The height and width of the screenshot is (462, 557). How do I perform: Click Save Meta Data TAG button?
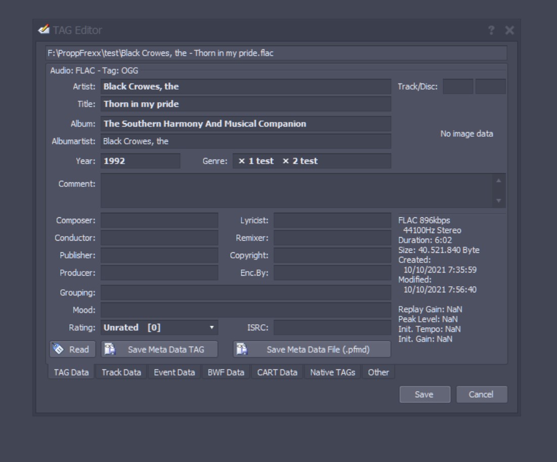point(159,349)
